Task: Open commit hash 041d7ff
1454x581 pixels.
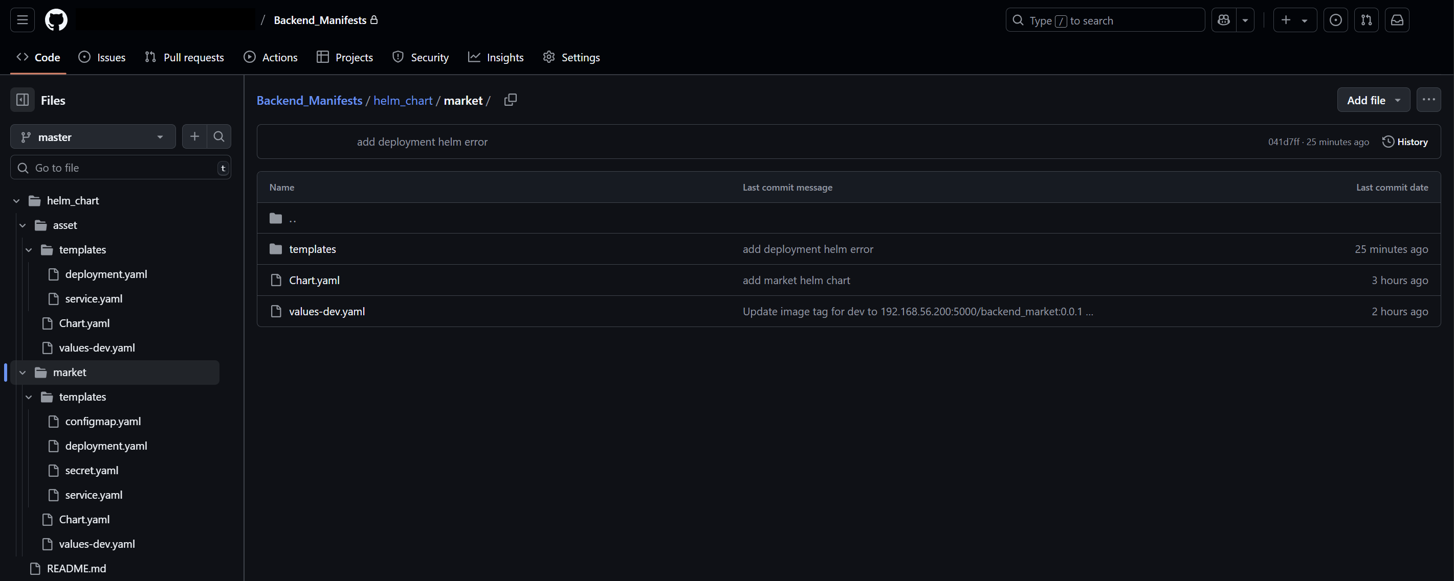Action: 1284,142
